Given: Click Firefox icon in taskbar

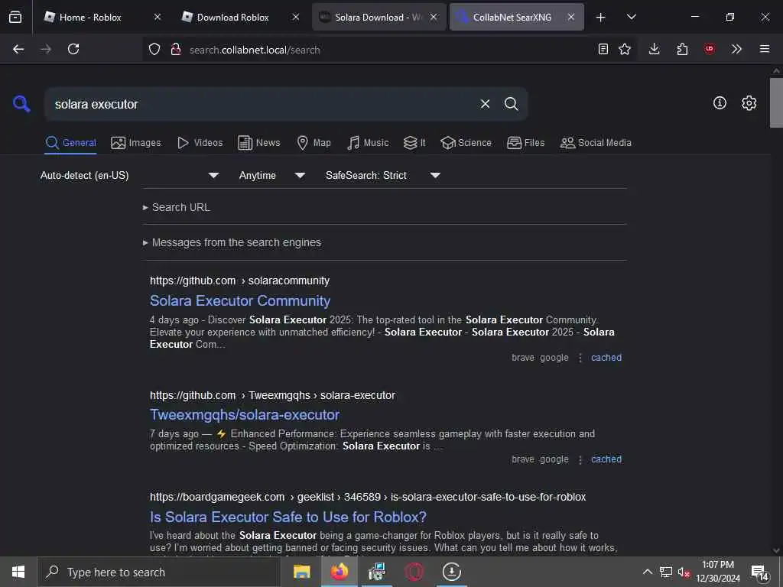Looking at the screenshot, I should coord(339,572).
